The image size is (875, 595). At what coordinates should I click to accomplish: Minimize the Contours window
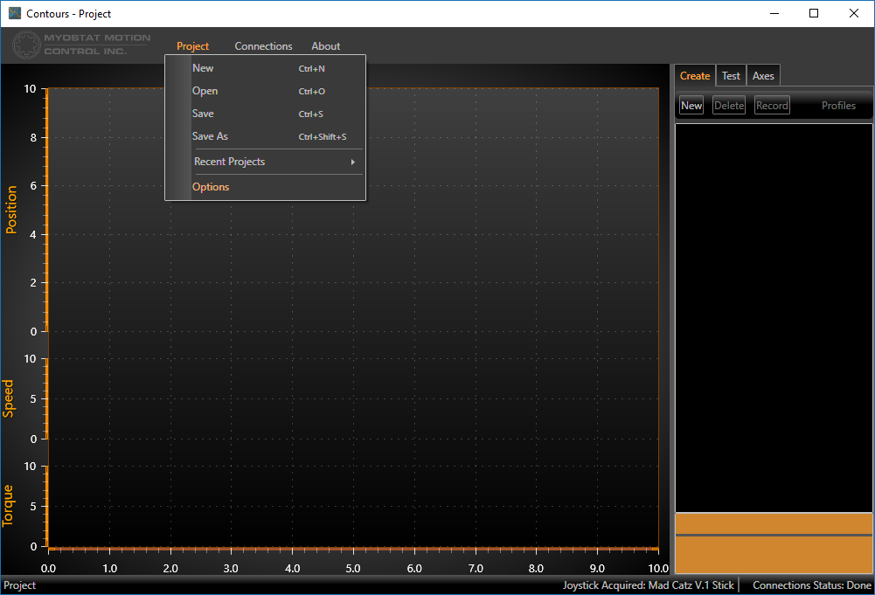click(773, 13)
